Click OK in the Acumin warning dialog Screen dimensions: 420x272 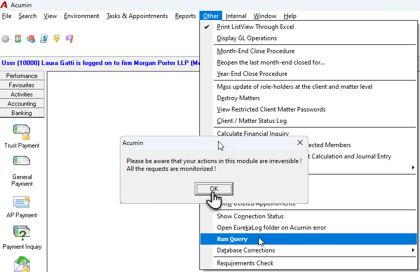click(x=214, y=189)
